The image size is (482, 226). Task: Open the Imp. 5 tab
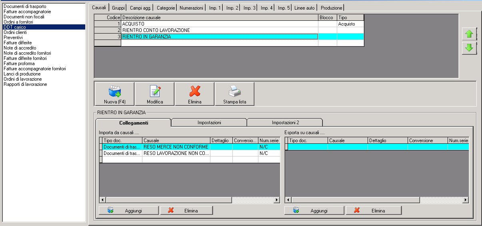[284, 8]
